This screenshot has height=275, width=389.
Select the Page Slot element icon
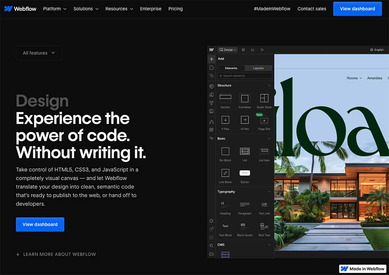click(x=264, y=120)
